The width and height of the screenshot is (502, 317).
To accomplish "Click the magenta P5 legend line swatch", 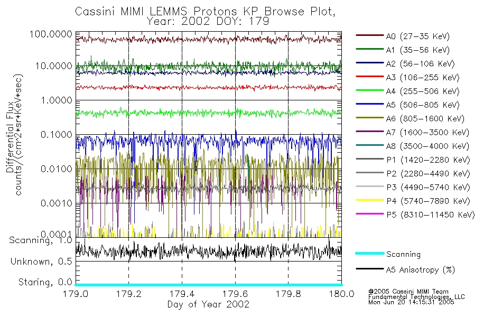I will 370,213.
